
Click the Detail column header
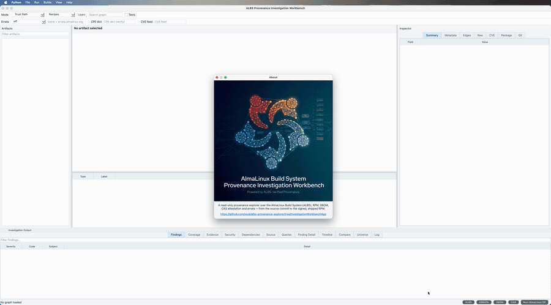coord(307,247)
